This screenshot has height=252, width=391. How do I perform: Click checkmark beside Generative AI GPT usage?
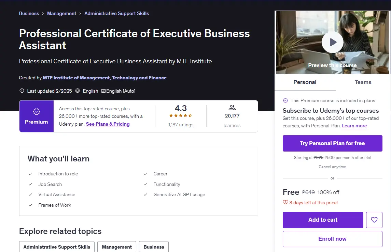point(145,194)
